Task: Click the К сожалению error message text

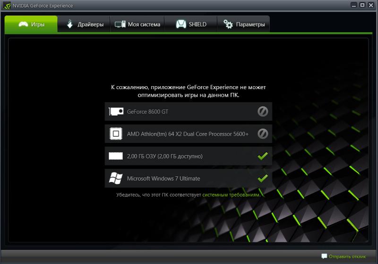Action: click(x=188, y=91)
